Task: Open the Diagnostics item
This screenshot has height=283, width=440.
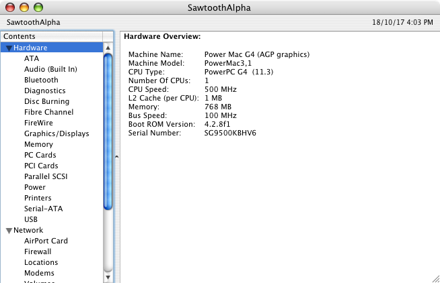Action: pyautogui.click(x=45, y=91)
